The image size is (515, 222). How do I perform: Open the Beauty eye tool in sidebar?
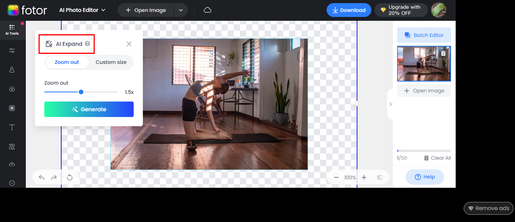tap(12, 89)
